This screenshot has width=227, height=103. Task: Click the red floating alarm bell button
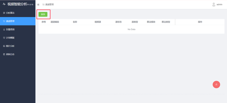[x=216, y=84]
